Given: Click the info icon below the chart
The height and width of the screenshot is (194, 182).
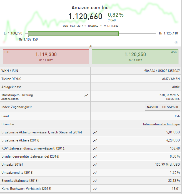Looking at the screenshot, I should (x=176, y=43).
